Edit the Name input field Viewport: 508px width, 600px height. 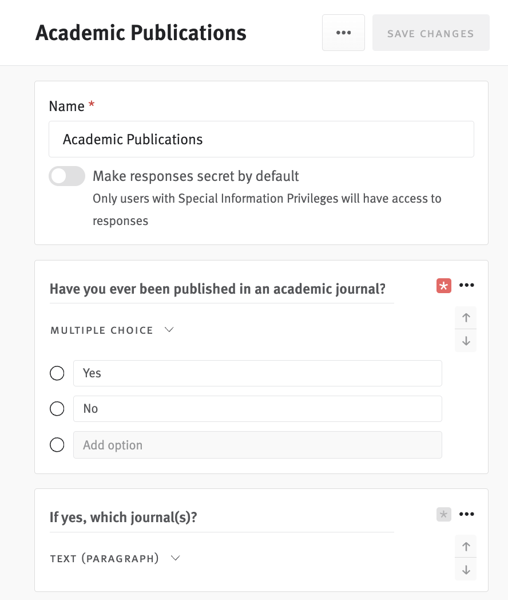[261, 139]
